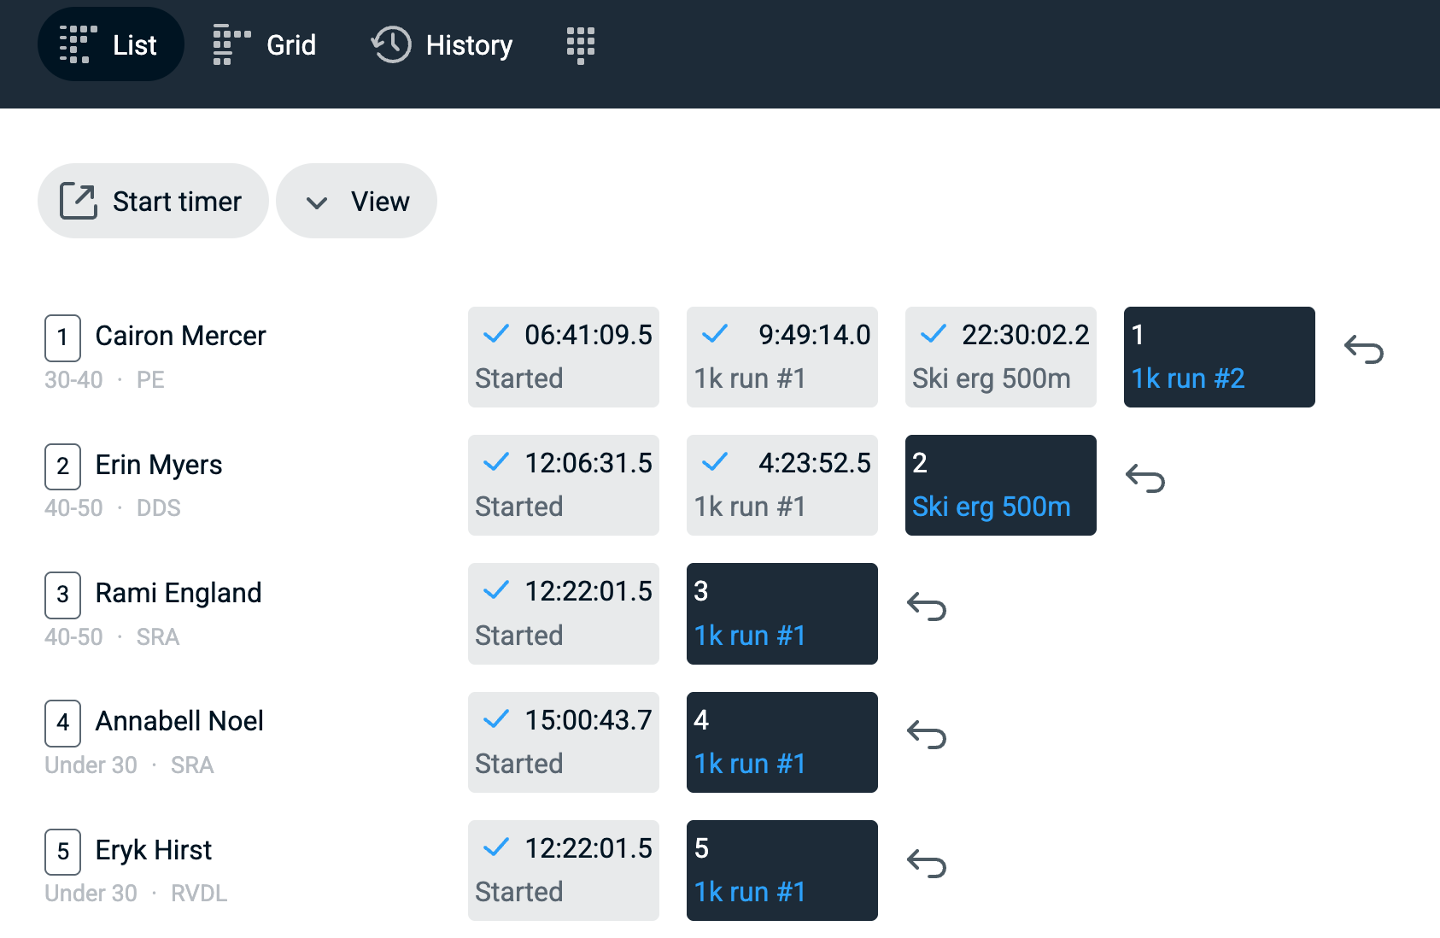Select the List view tab

110,44
